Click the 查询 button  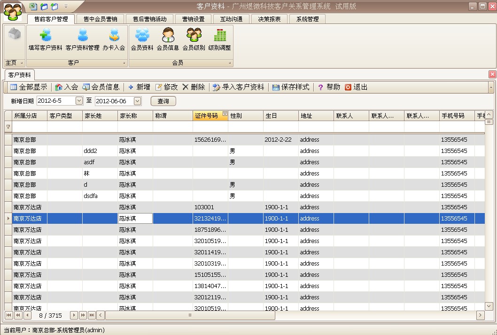(x=163, y=101)
